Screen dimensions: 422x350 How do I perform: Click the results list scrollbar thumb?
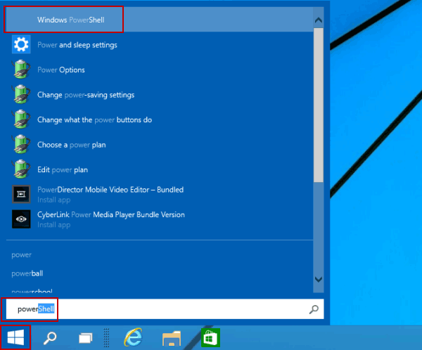319,105
